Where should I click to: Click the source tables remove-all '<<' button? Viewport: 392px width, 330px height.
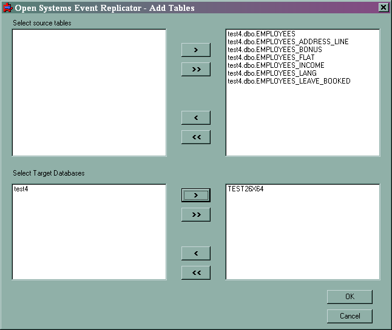point(196,137)
